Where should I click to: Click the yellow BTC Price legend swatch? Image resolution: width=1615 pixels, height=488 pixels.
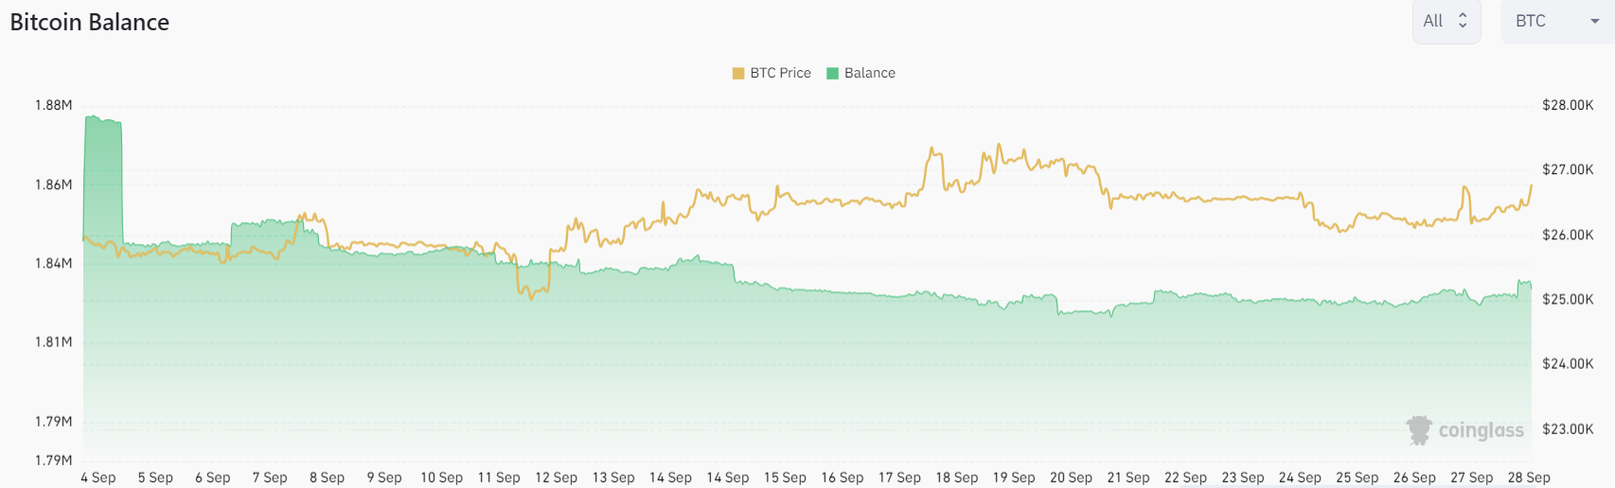[x=738, y=74]
